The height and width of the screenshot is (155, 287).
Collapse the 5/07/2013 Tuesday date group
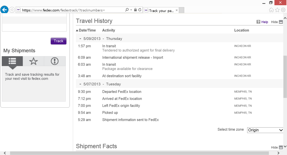point(80,84)
